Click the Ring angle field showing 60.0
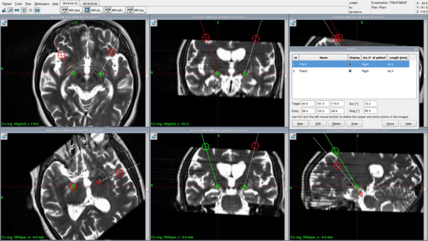428x241 pixels. click(x=371, y=111)
